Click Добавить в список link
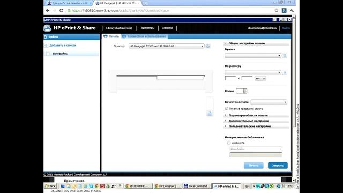The image size is (343, 193). 63,46
